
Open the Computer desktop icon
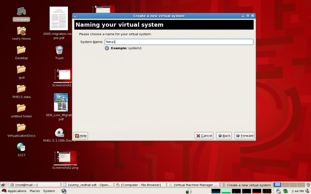coord(21,12)
